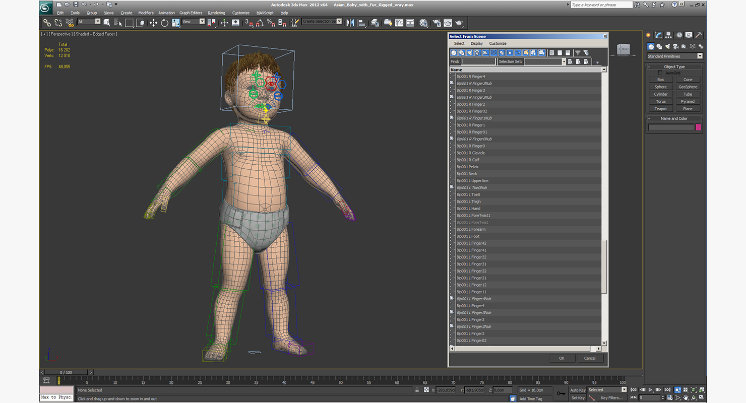Viewport: 746px width, 403px height.
Task: Switch to the Motion command panel
Action: pos(679,35)
